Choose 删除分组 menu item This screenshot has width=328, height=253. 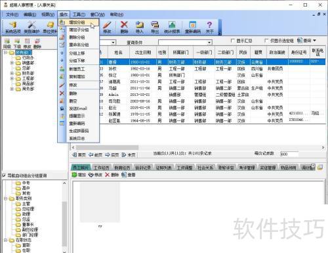[79, 37]
